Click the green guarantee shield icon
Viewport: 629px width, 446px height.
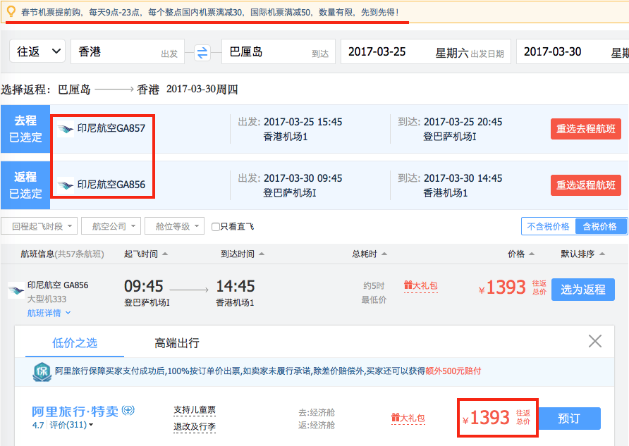tap(42, 372)
